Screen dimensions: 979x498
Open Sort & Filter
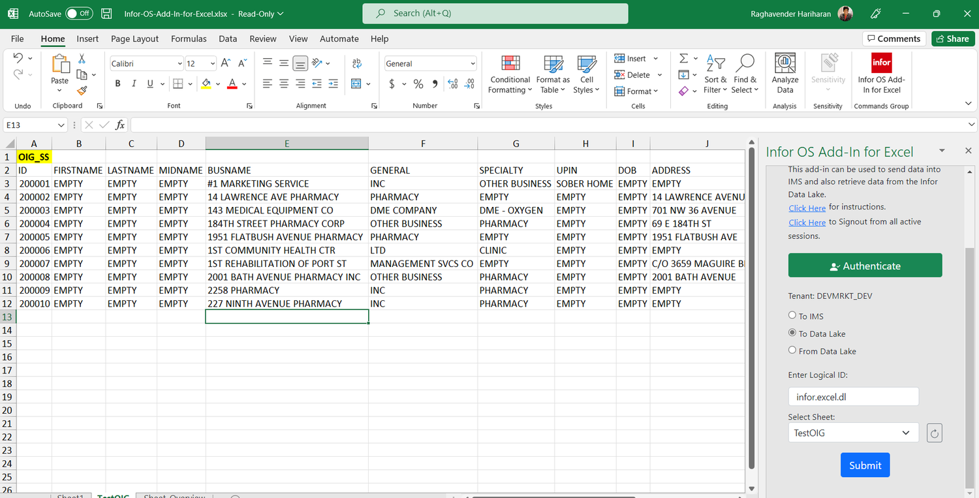(715, 74)
